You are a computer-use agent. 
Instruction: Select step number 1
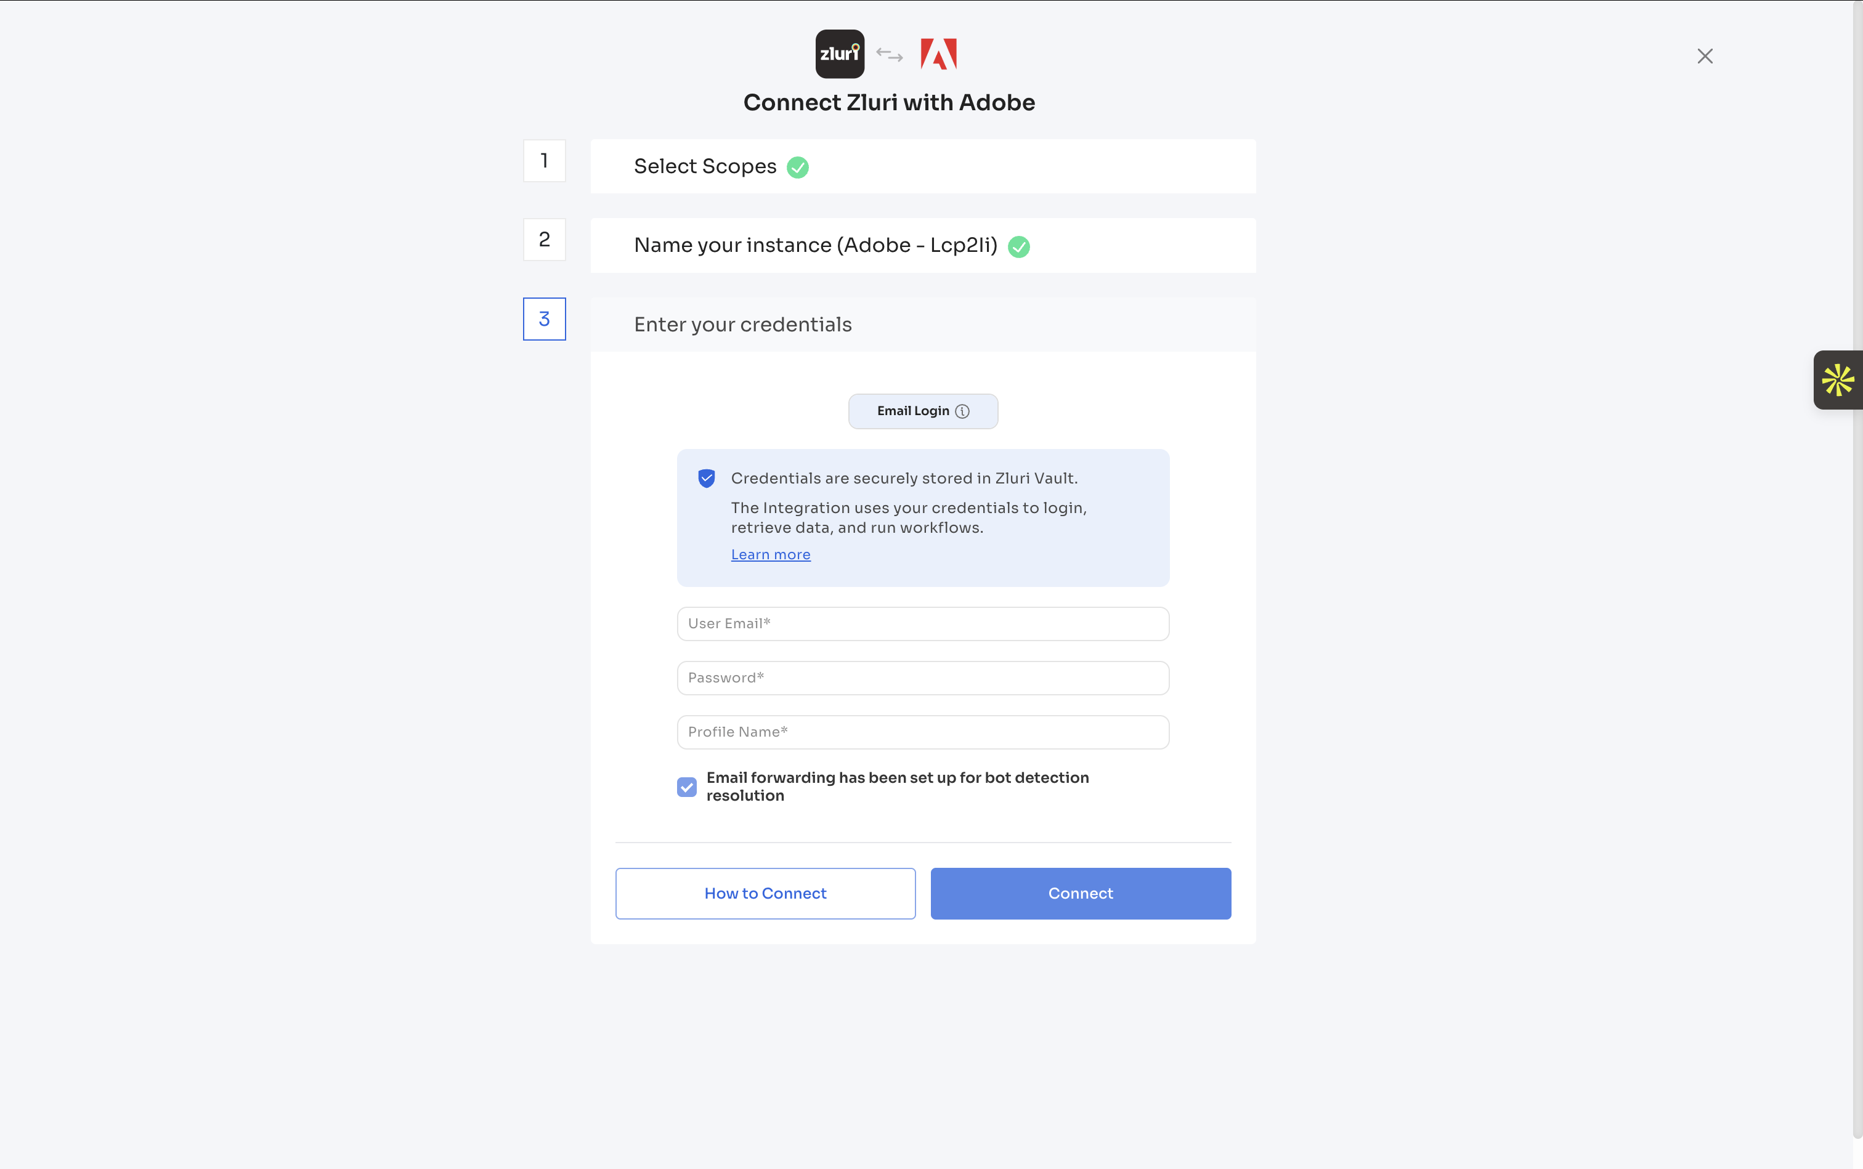click(545, 161)
